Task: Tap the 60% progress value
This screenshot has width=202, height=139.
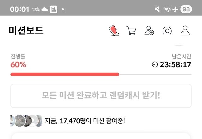Action: click(18, 64)
